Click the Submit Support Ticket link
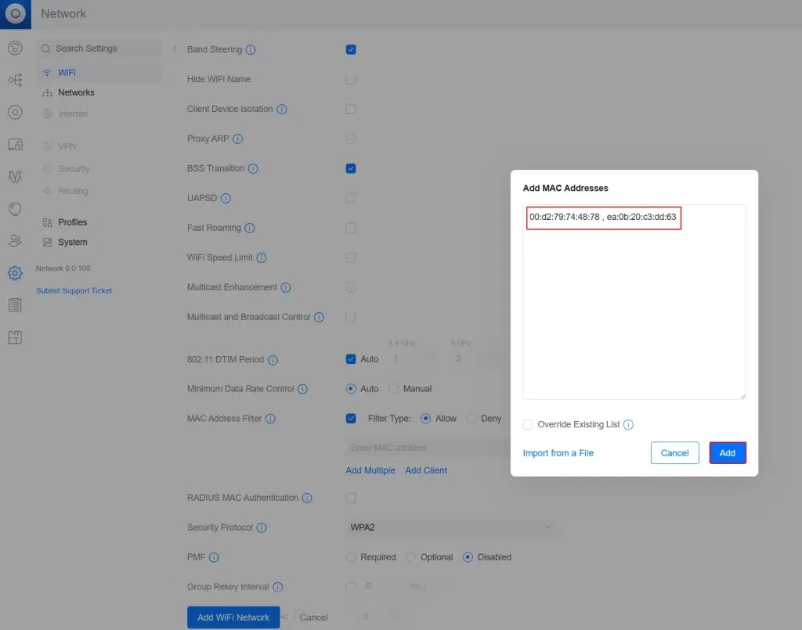 (74, 290)
